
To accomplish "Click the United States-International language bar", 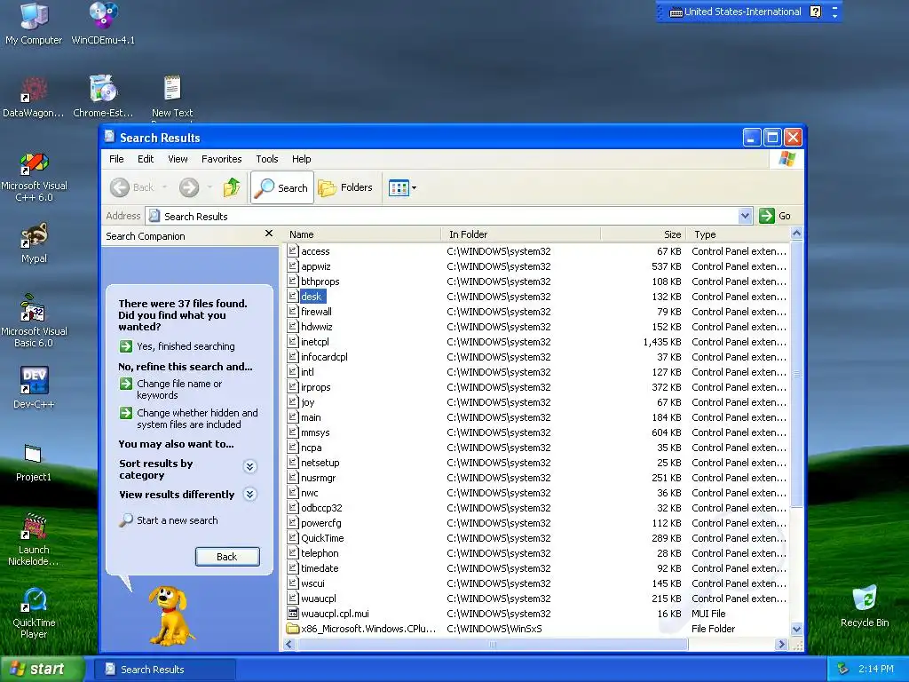I will (x=736, y=12).
